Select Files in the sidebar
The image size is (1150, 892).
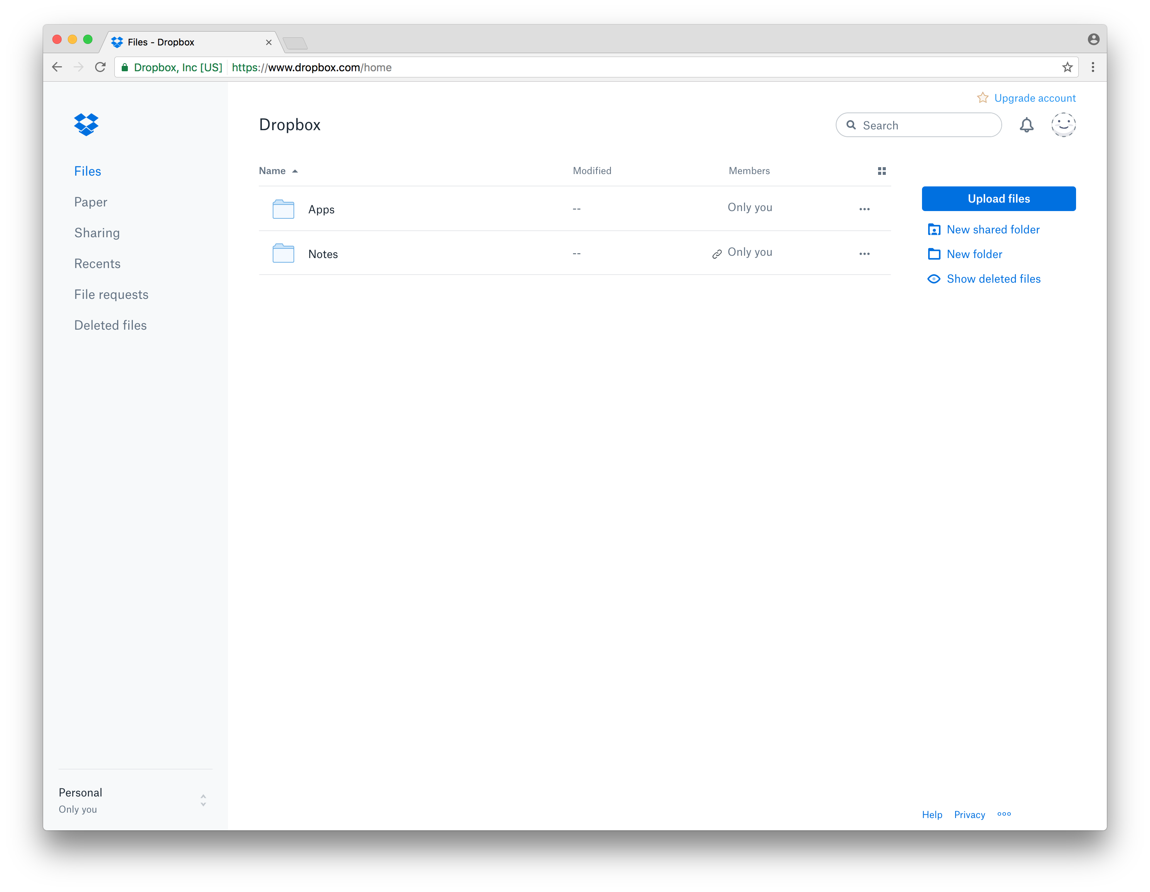(87, 171)
